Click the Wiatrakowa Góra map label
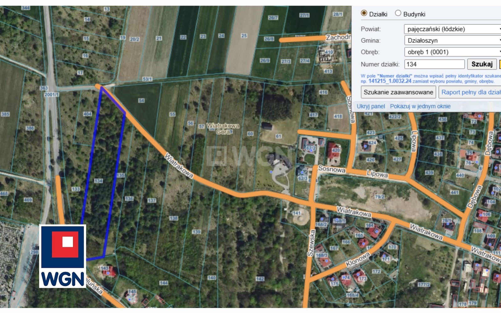Screen dimensions: 501x313 (223, 129)
